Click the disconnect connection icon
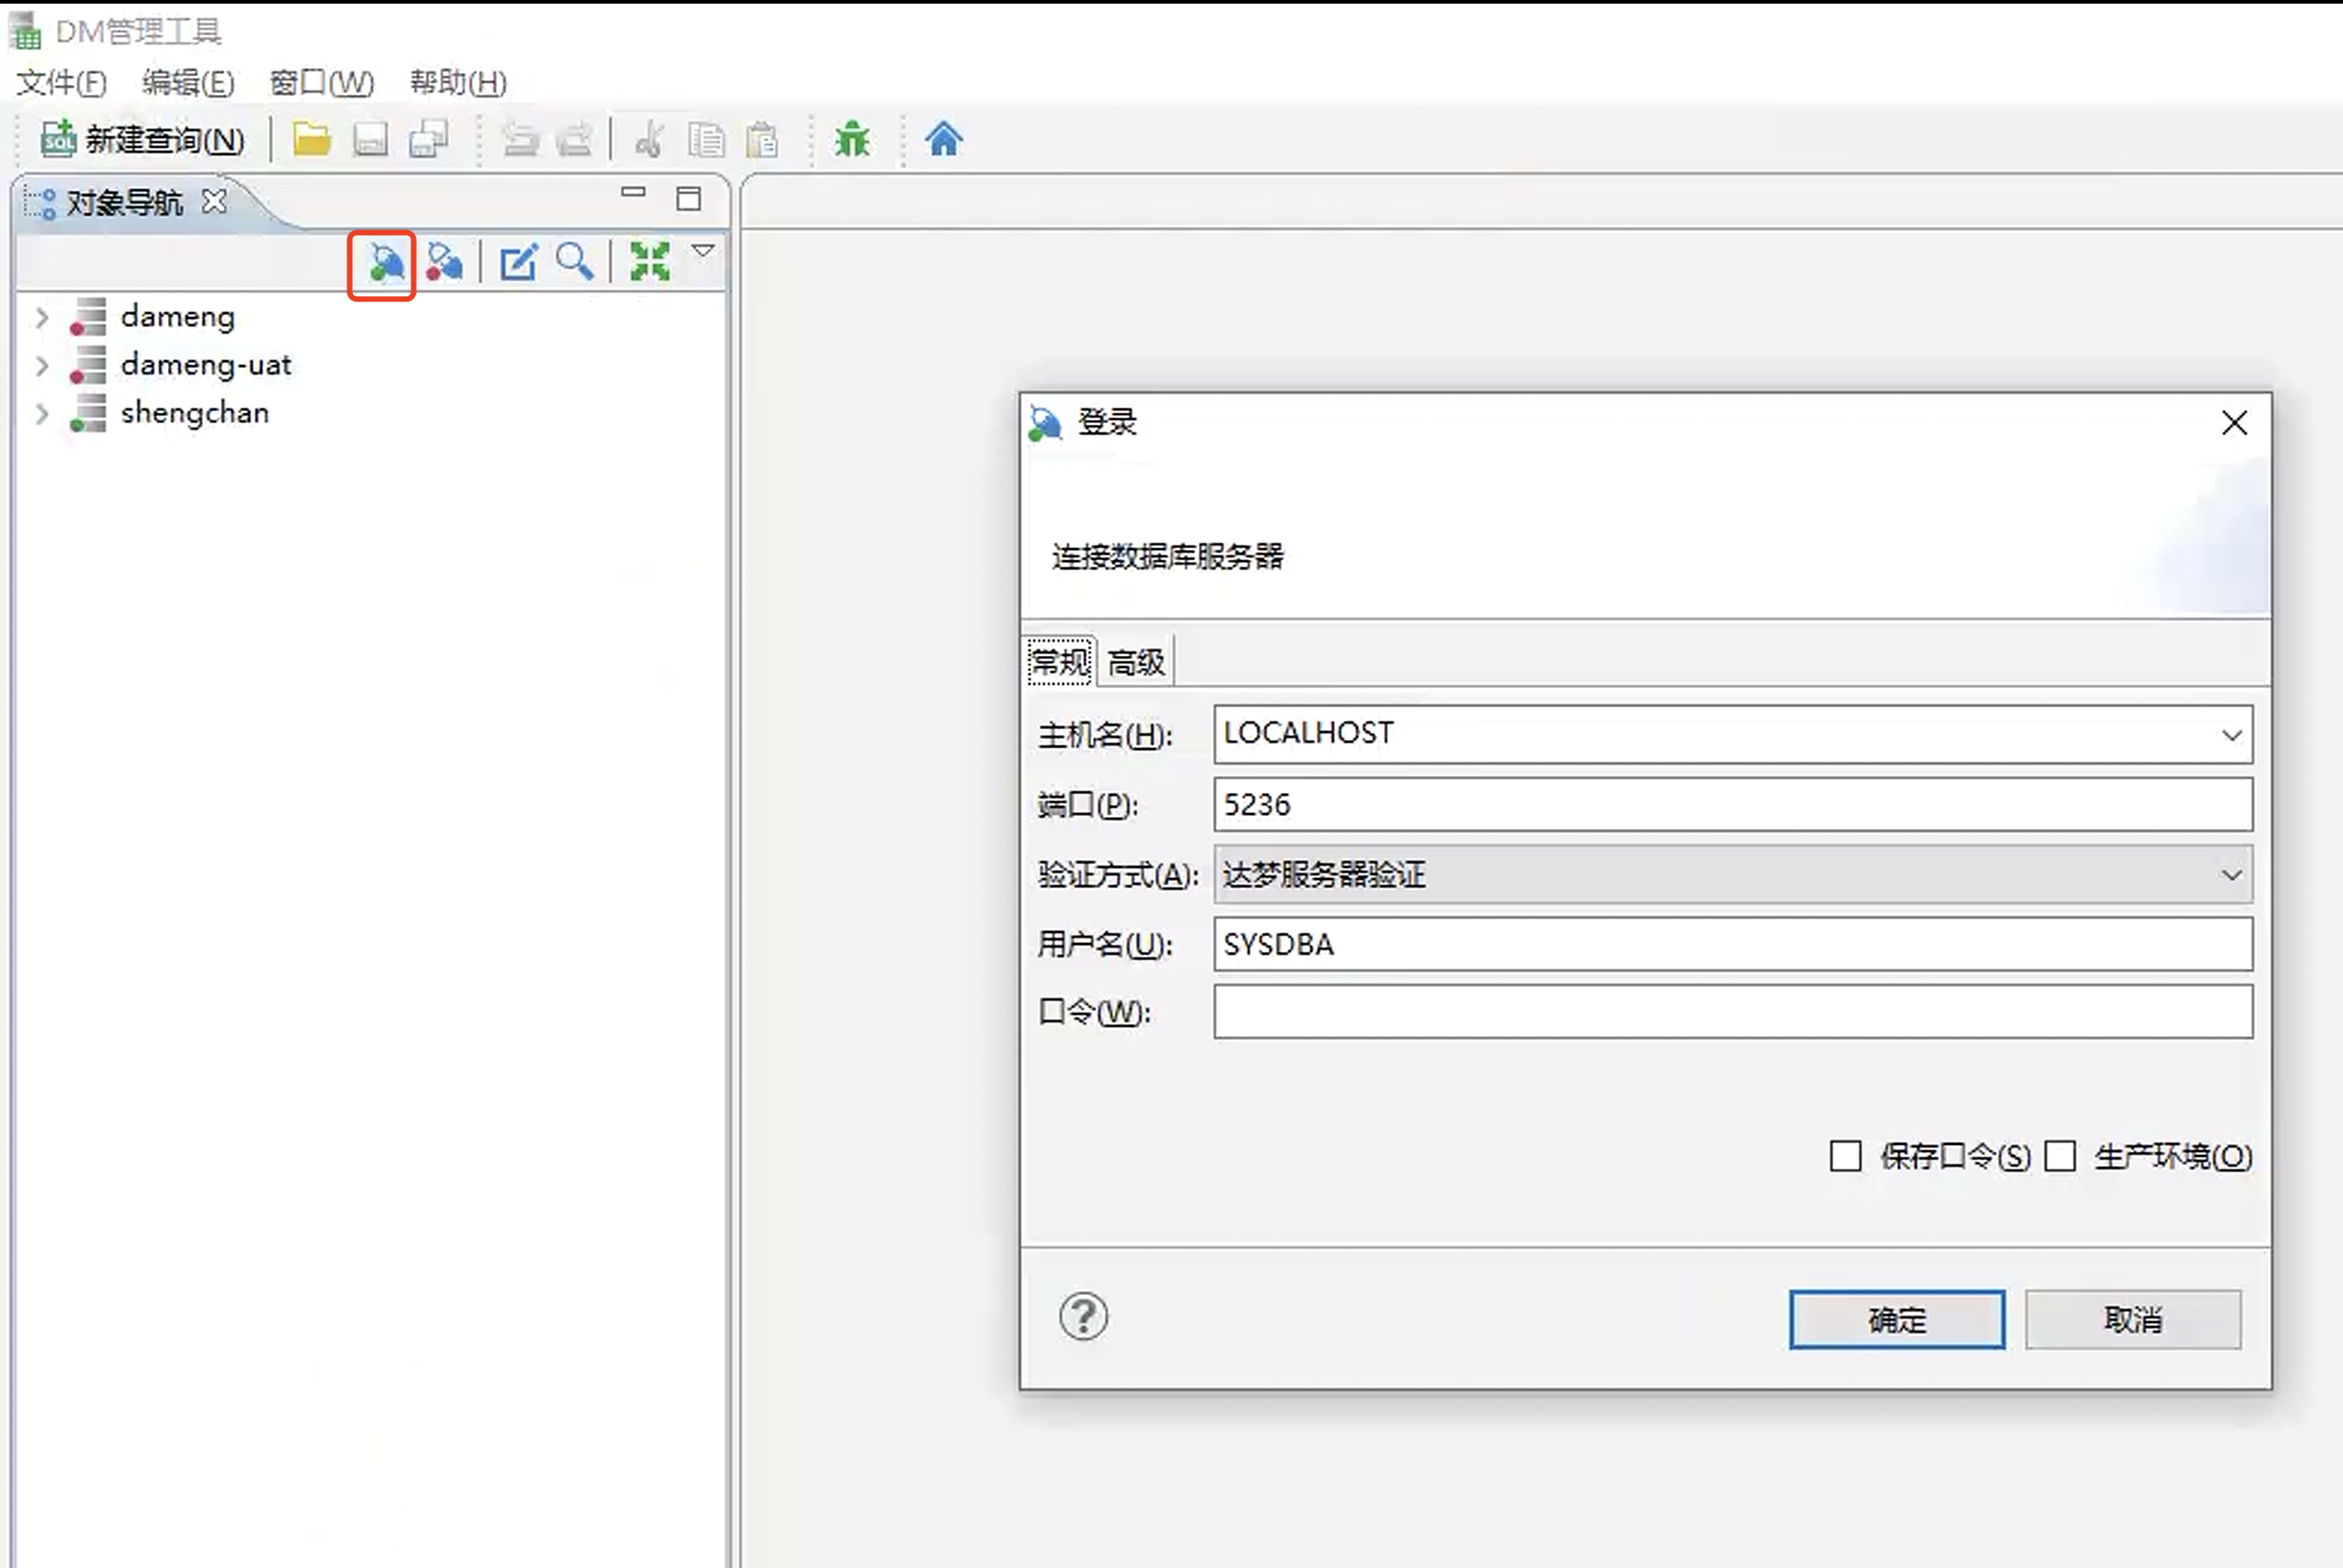 444,263
